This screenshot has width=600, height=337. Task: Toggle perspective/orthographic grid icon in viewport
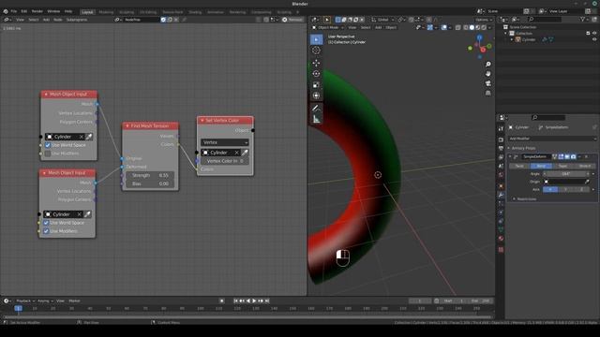click(x=487, y=93)
